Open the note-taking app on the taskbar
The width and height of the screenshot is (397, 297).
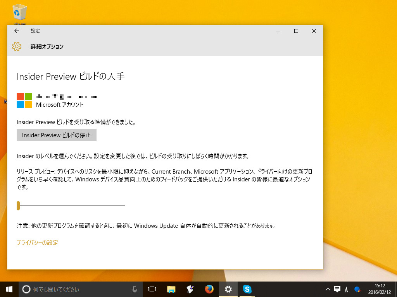click(x=190, y=289)
